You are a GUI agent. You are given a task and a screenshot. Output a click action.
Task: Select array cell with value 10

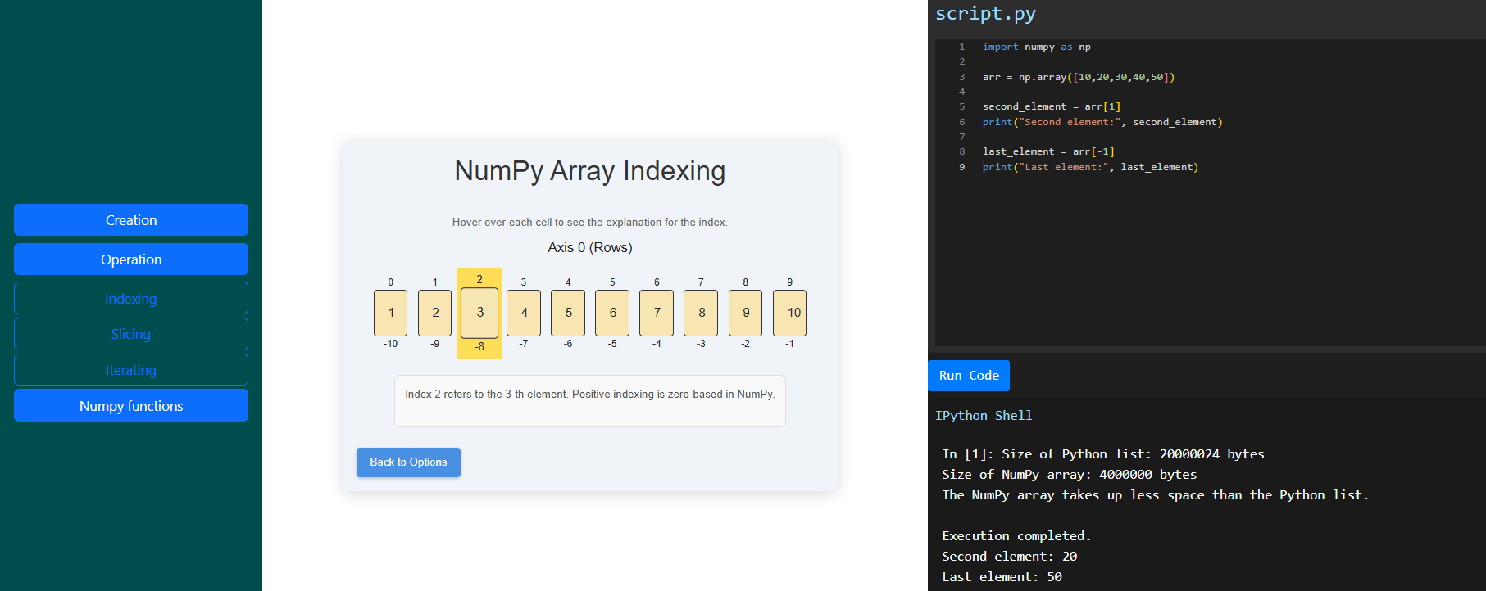[790, 313]
